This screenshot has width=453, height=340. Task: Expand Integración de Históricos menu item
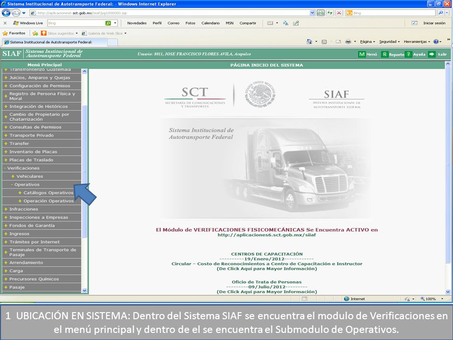[x=42, y=106]
